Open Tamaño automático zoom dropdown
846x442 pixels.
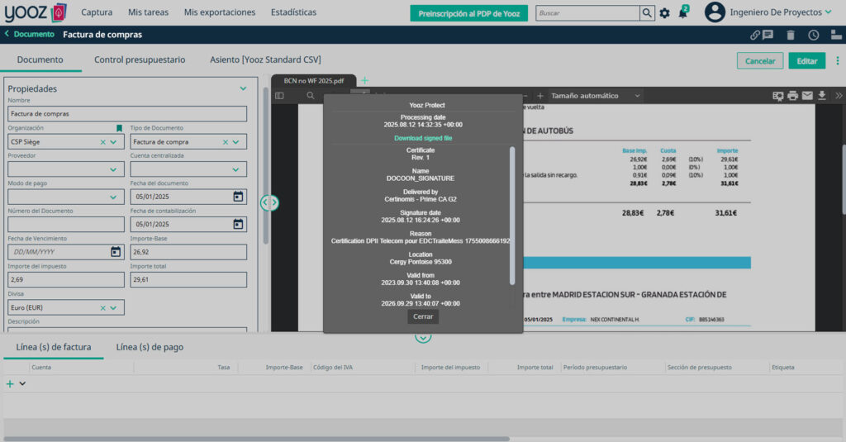pos(595,96)
